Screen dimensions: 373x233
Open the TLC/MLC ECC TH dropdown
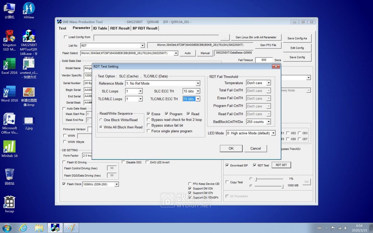(198, 99)
